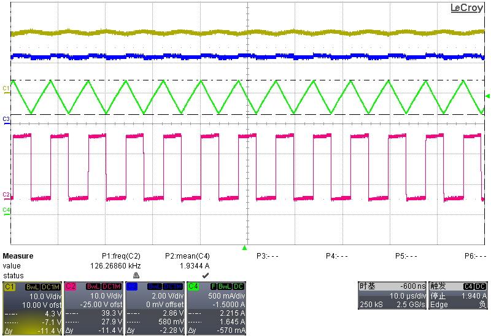Click the trigger level arrow on right edge

coord(487,96)
